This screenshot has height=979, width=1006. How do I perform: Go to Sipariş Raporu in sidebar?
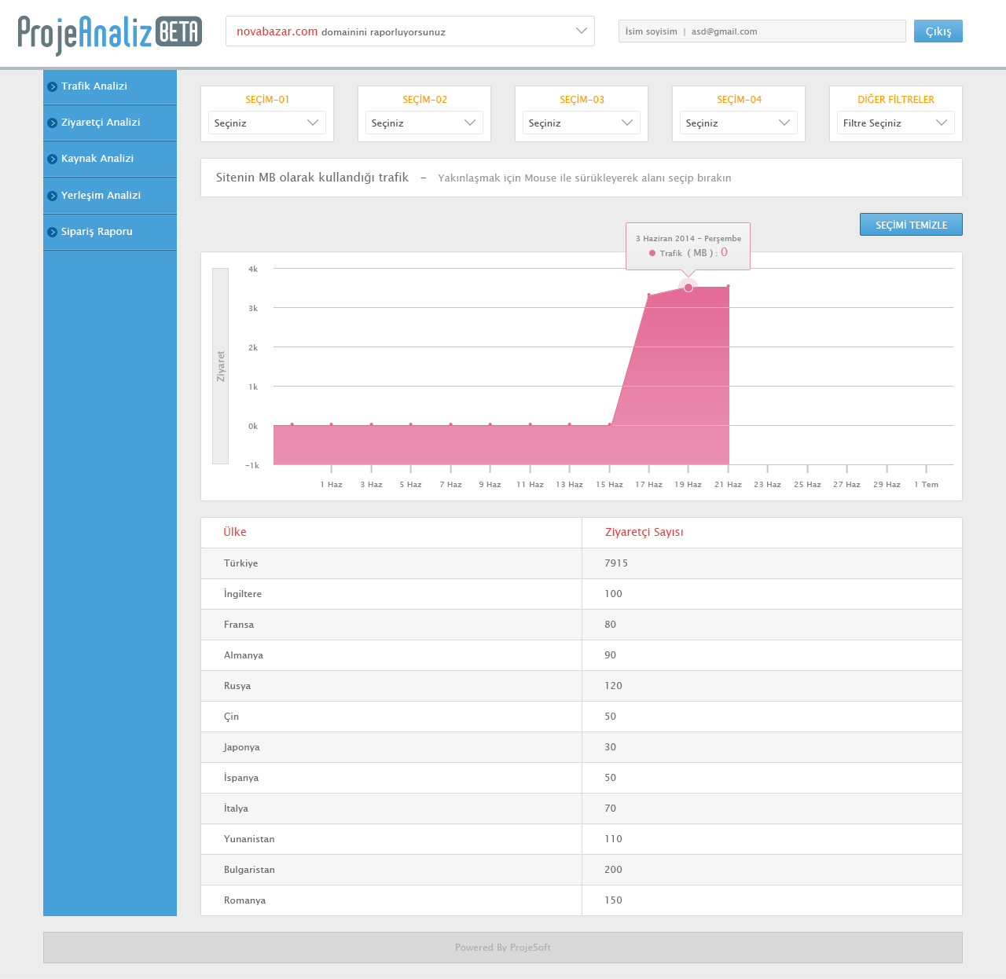click(97, 232)
